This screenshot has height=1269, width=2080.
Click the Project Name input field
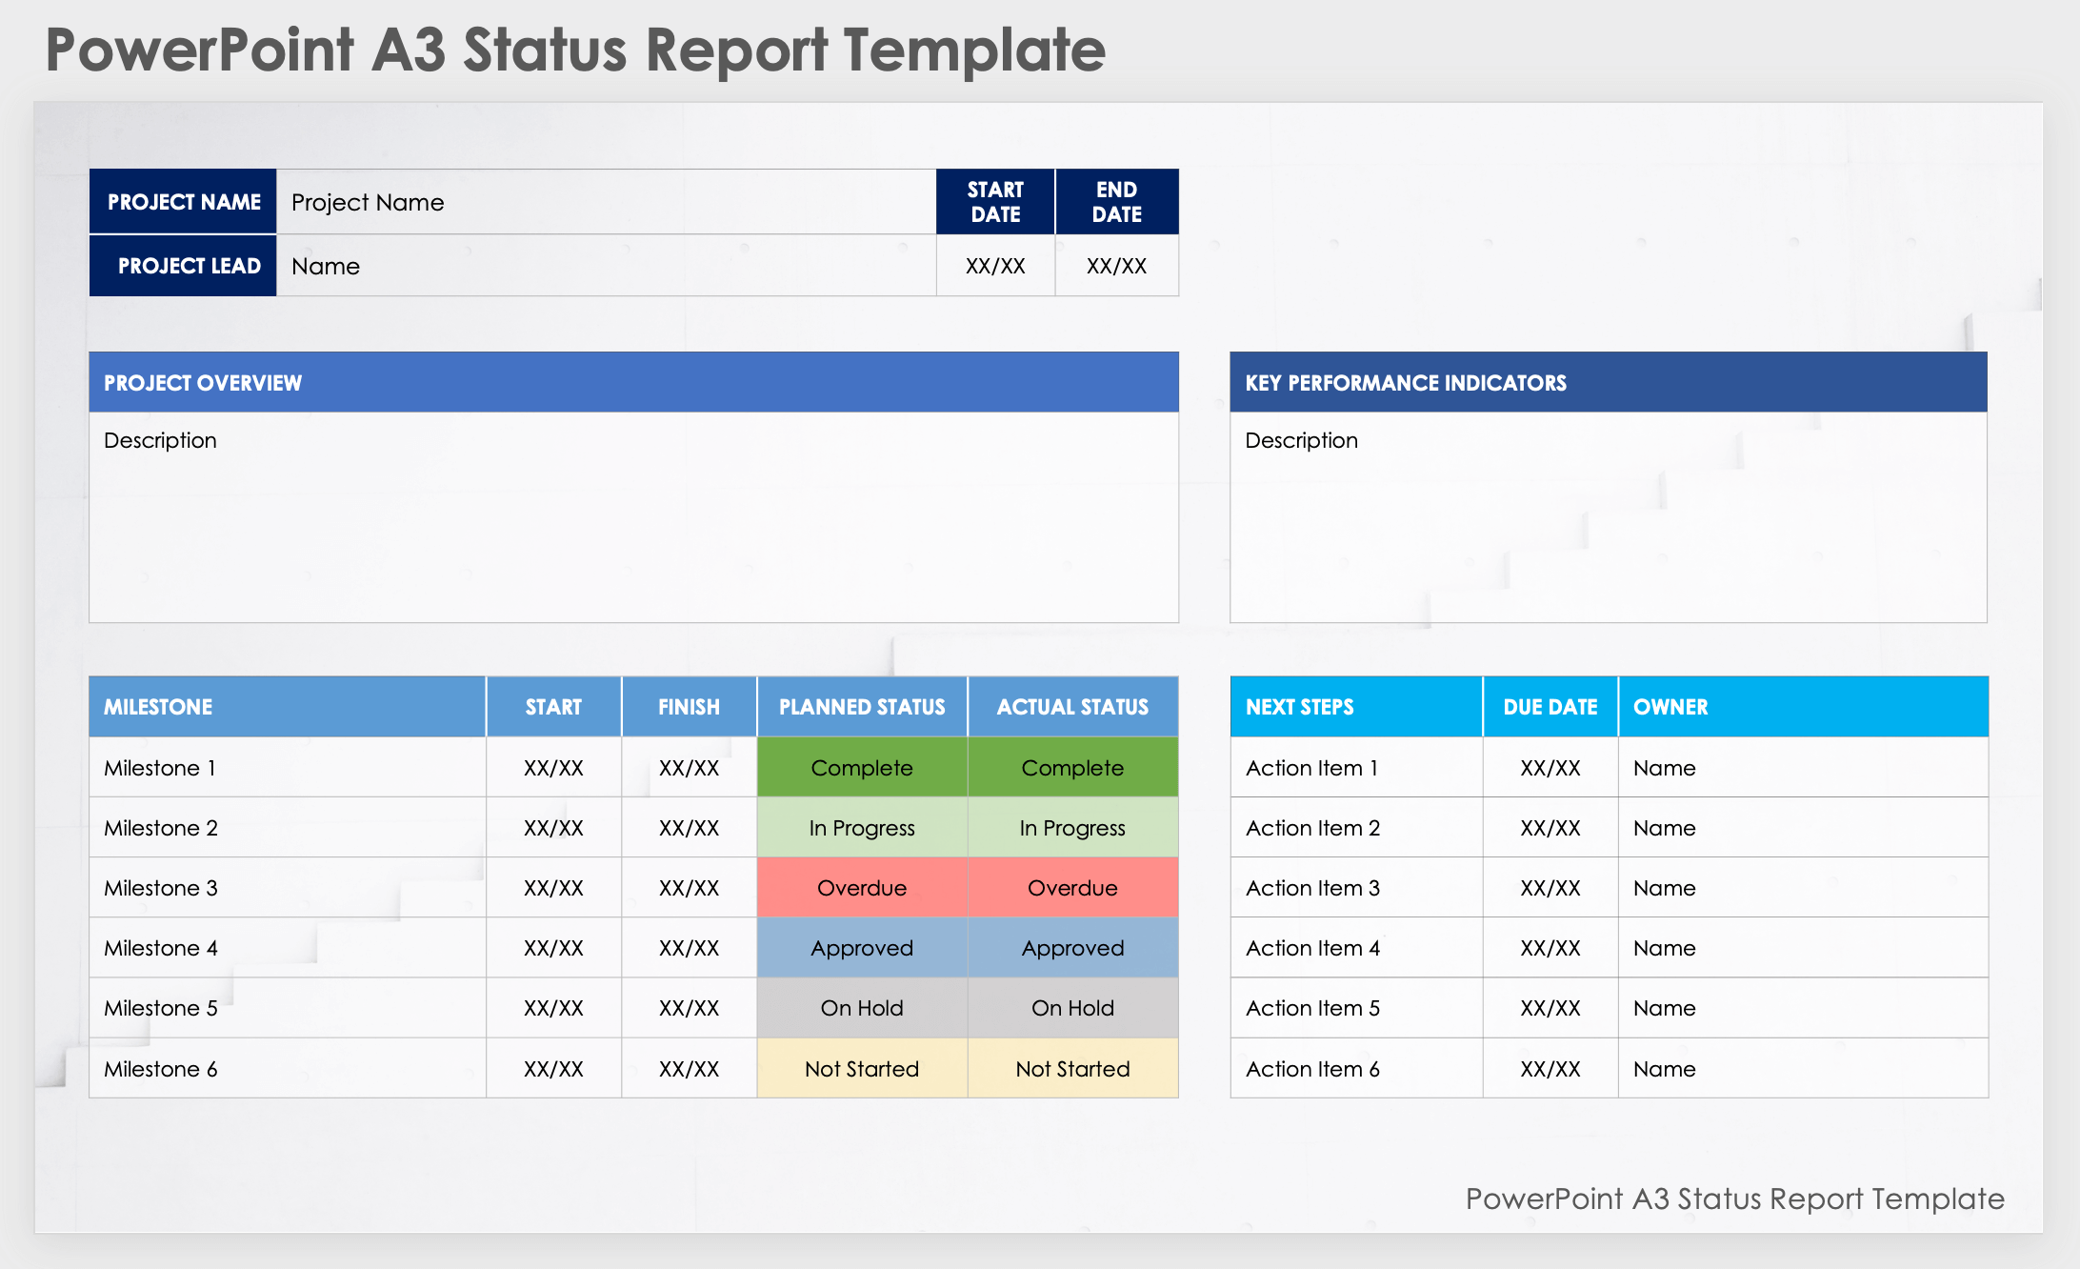click(x=606, y=202)
